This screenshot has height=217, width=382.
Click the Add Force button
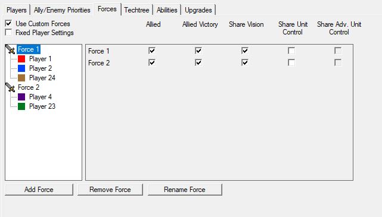tap(39, 190)
